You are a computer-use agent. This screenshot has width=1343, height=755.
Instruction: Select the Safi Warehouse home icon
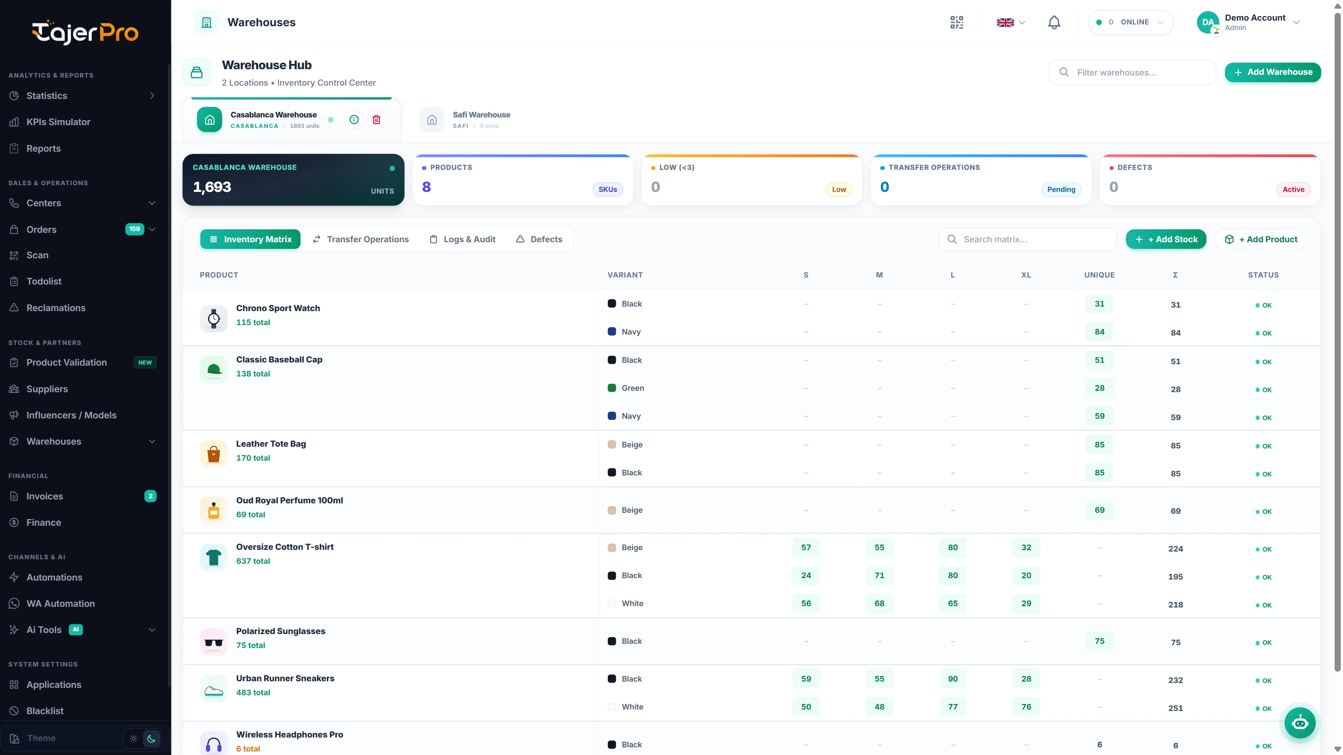432,120
